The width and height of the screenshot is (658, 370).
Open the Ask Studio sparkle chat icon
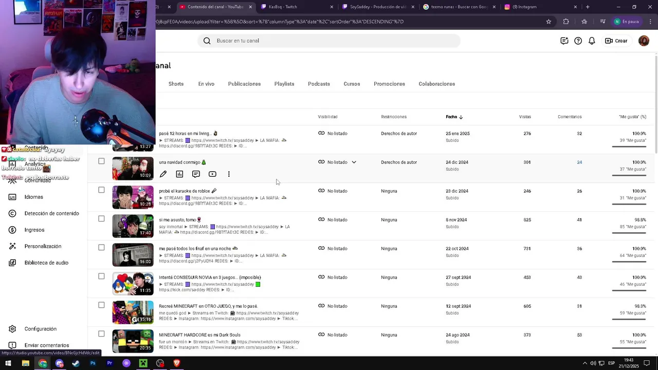pos(564,41)
